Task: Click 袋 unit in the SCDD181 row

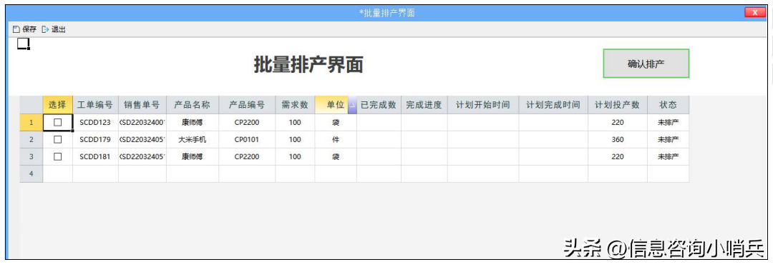Action: (x=336, y=156)
